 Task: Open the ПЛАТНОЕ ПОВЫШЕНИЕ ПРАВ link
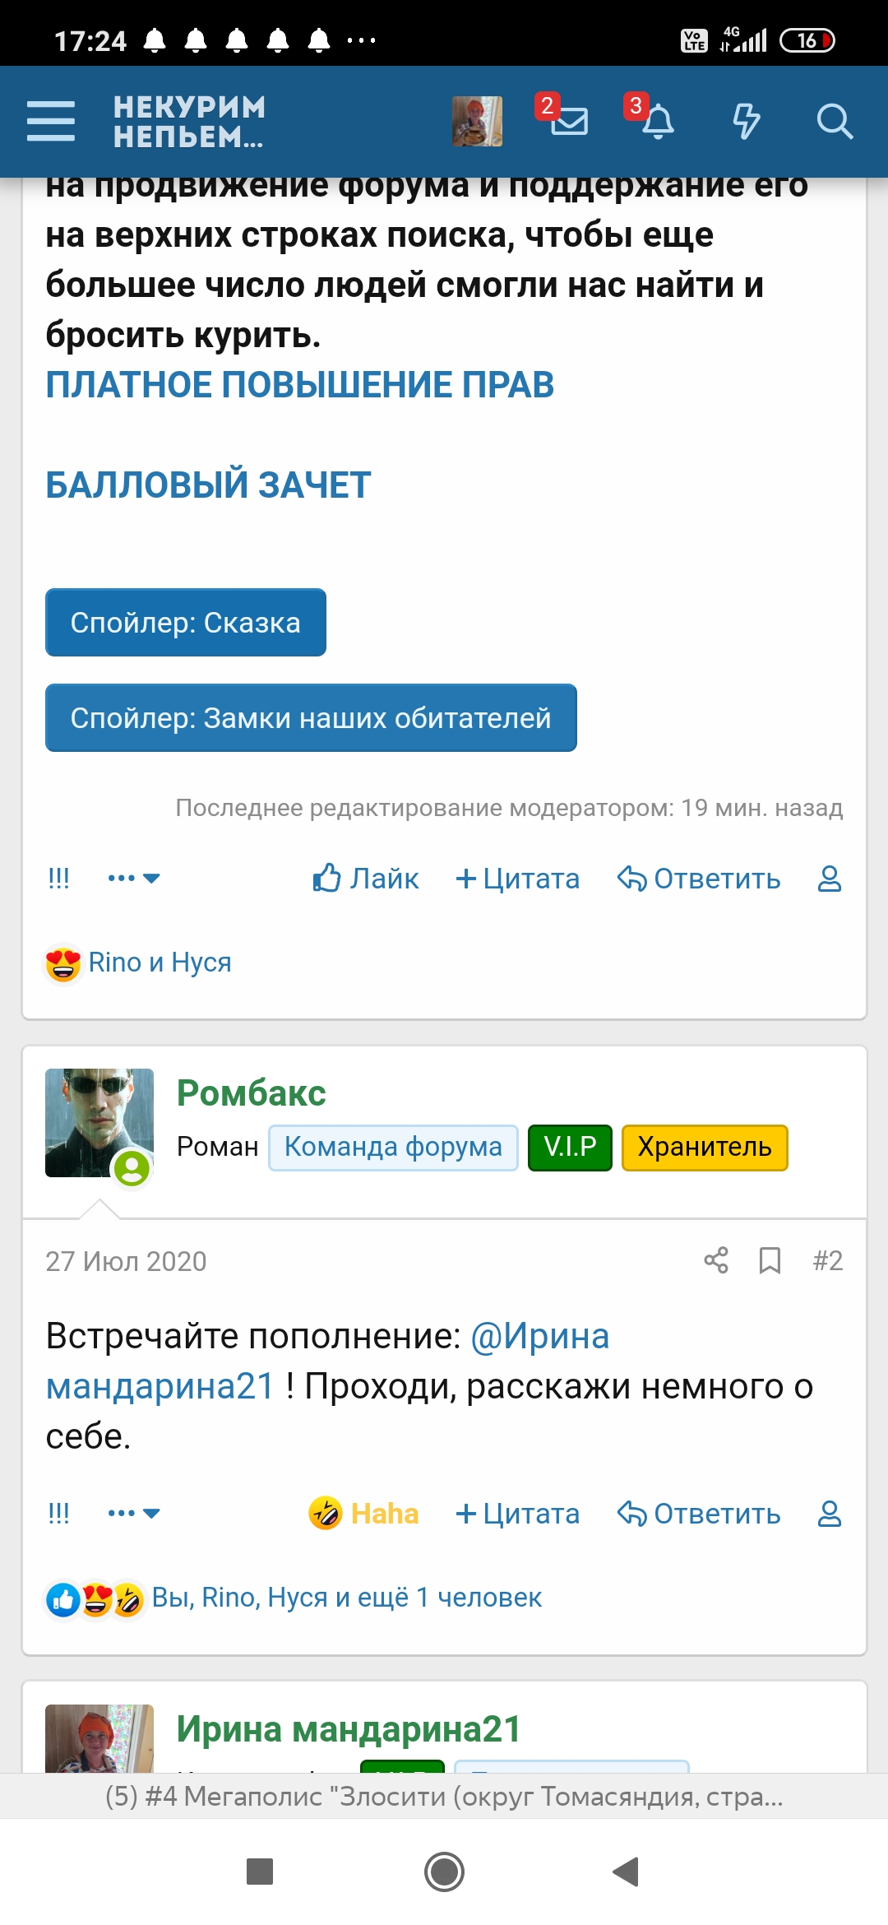pyautogui.click(x=299, y=385)
